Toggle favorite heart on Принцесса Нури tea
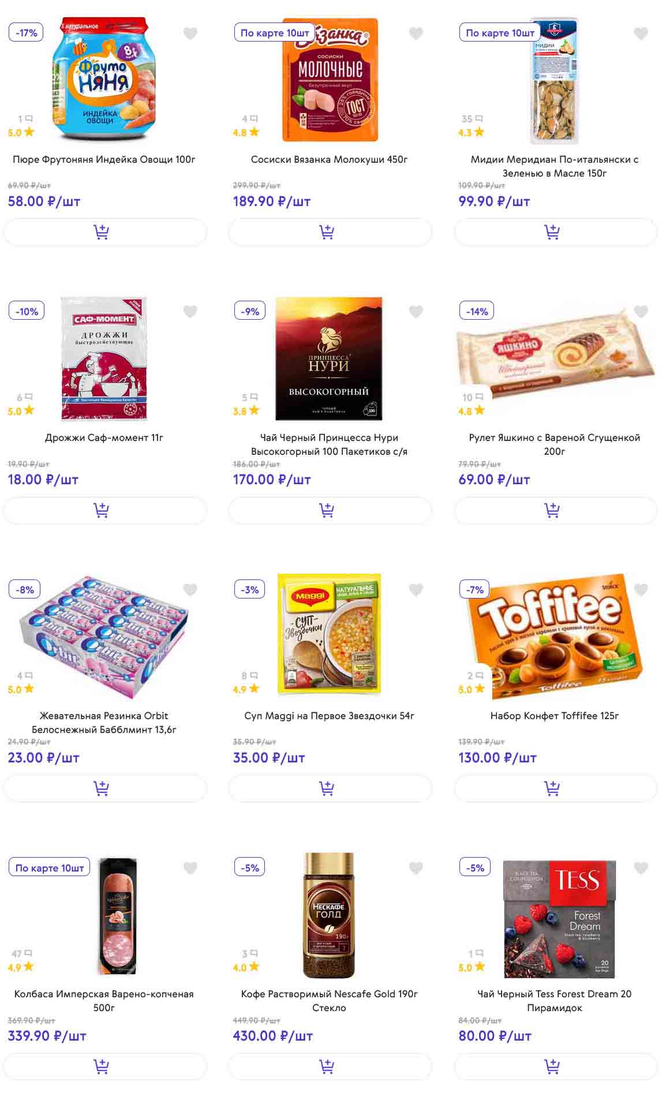This screenshot has height=1096, width=662. (x=416, y=312)
